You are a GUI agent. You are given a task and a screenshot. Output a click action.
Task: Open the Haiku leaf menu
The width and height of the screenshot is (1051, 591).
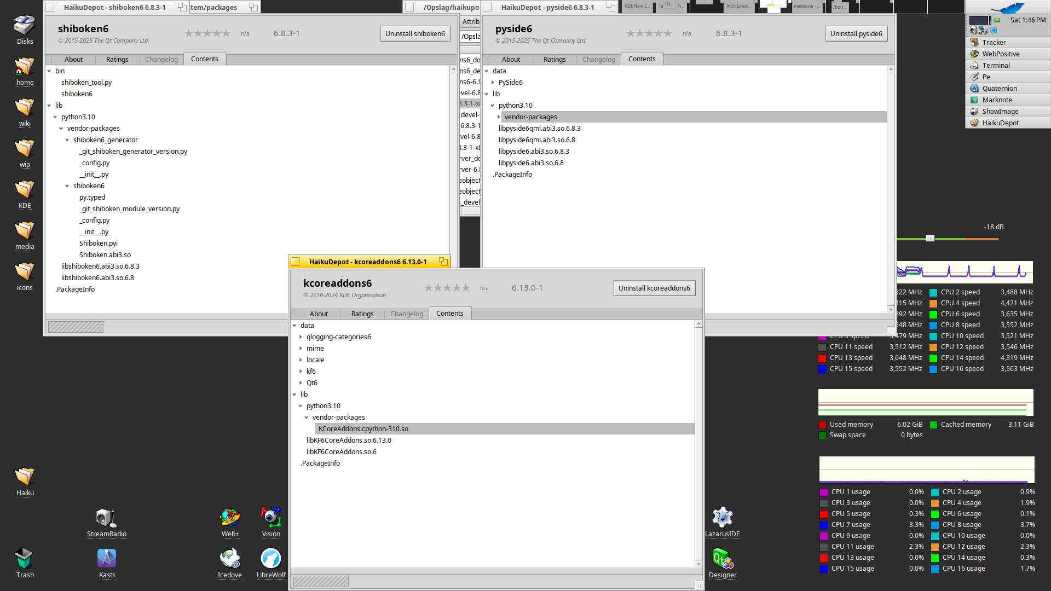pos(1008,8)
